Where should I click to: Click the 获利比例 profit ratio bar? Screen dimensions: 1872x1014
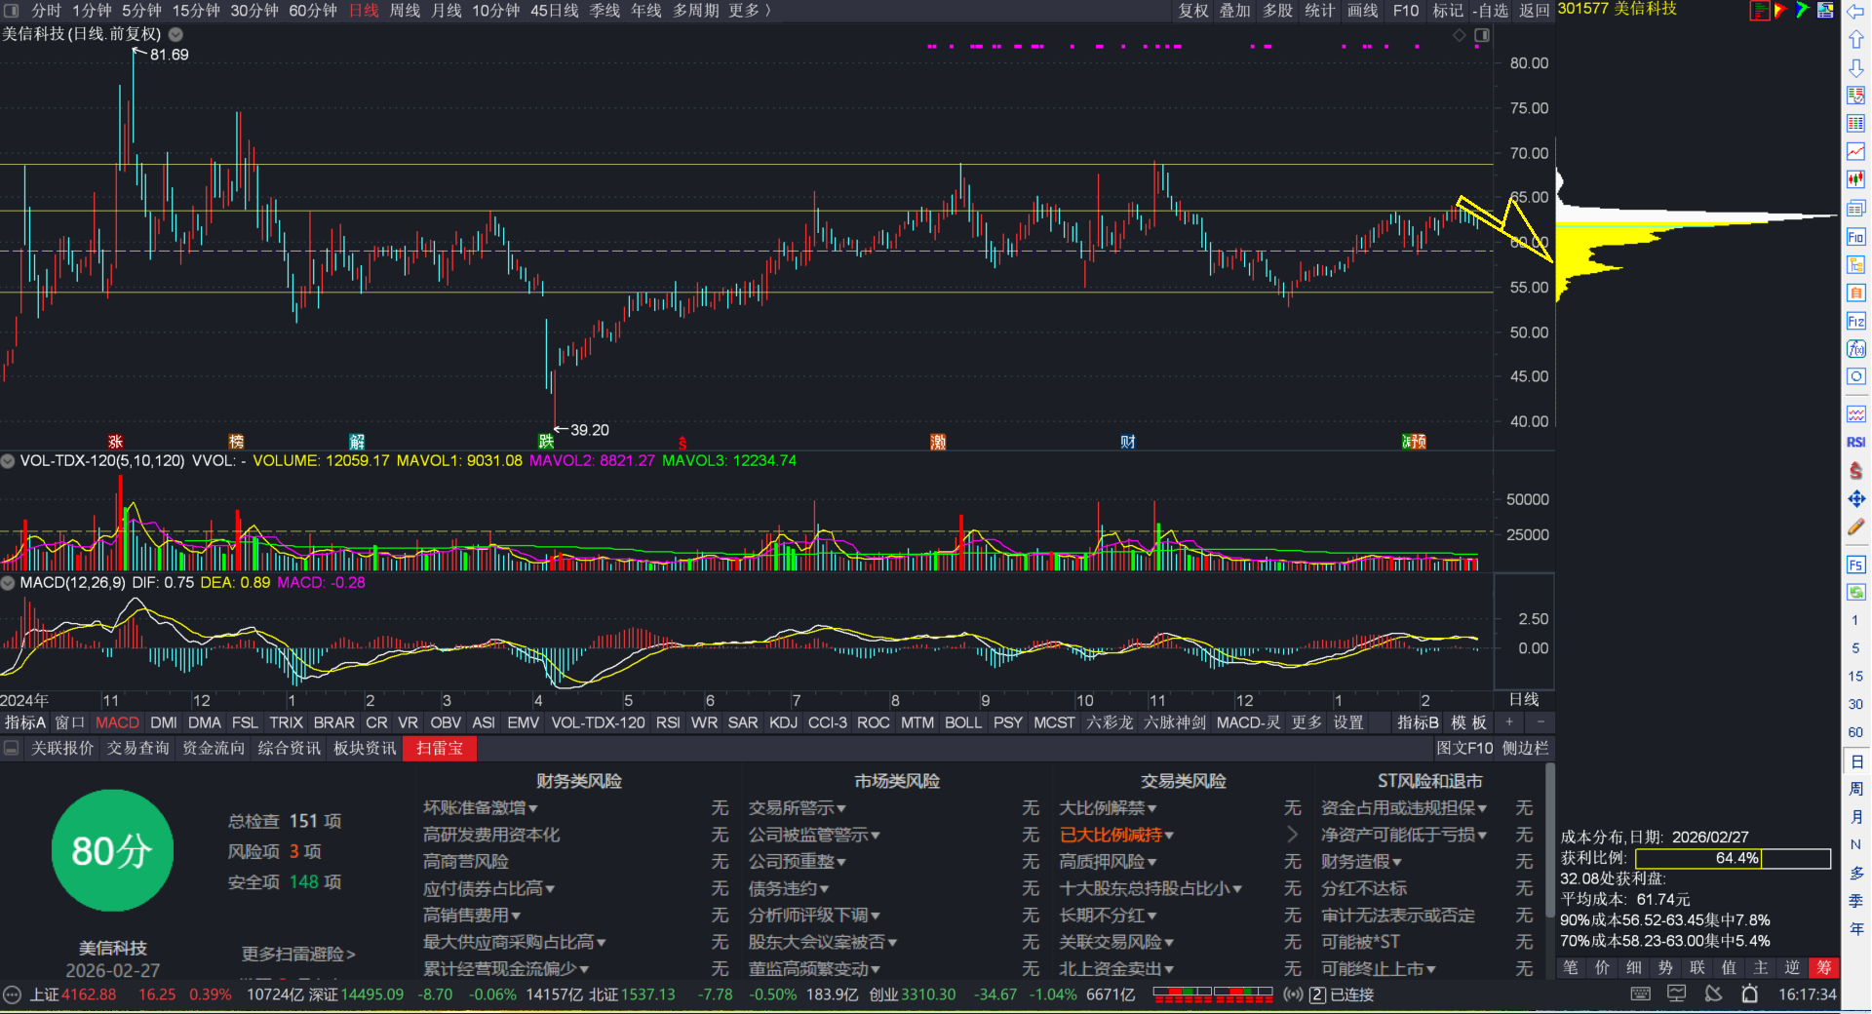1732,859
